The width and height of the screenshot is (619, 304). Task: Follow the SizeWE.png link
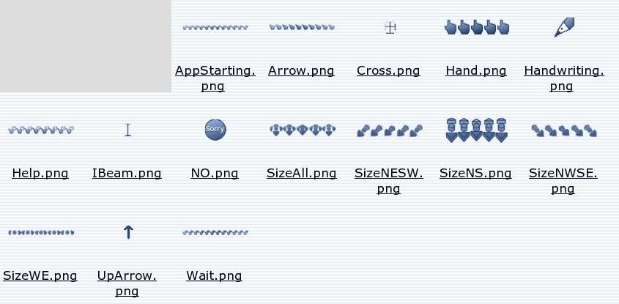(x=40, y=275)
